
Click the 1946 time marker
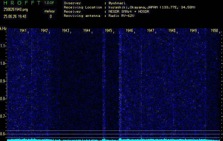tap(129, 30)
